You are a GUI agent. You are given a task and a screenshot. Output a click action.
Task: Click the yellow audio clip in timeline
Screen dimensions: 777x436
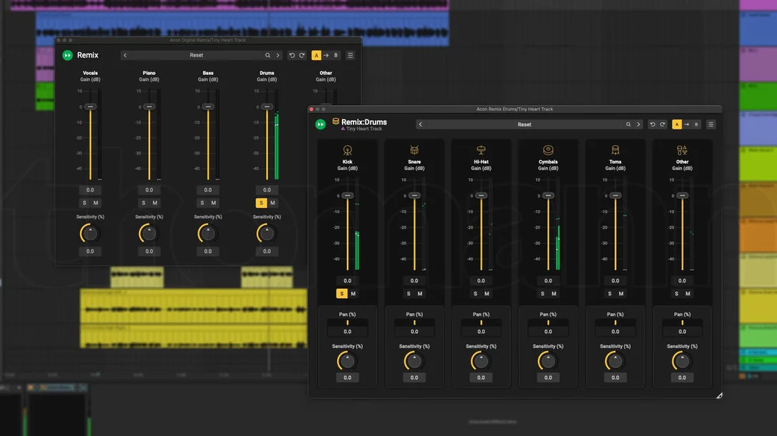193,318
